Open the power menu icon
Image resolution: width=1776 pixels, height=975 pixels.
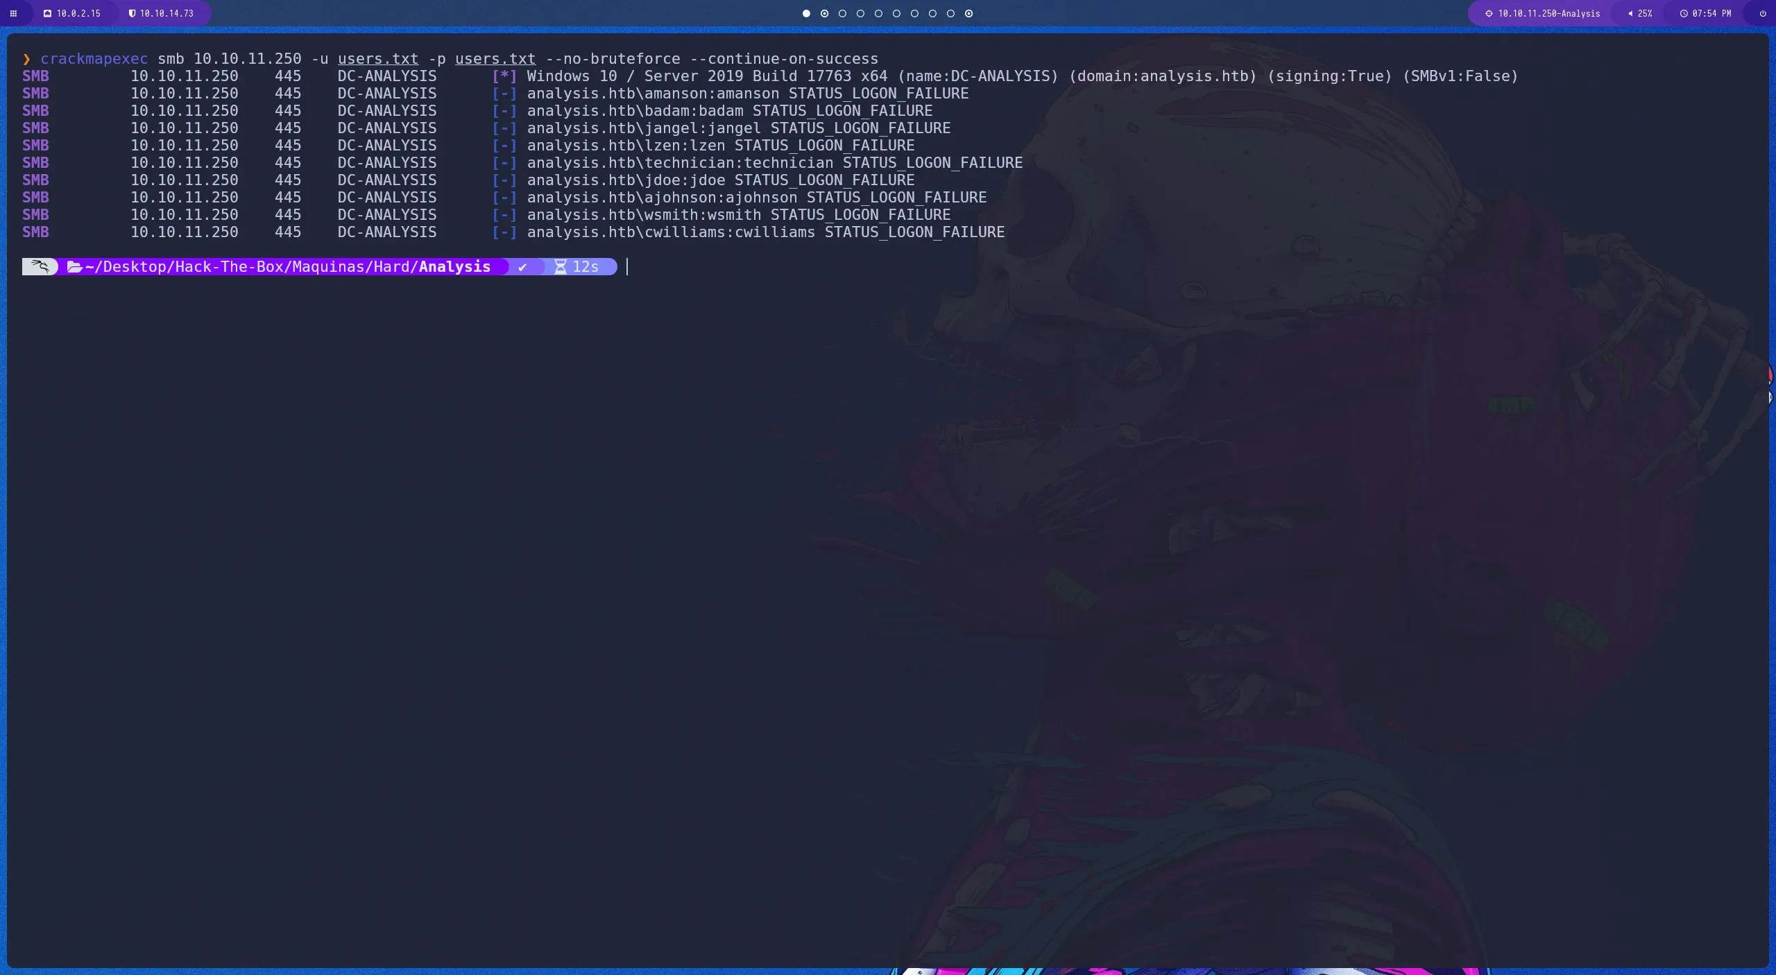pos(1763,13)
